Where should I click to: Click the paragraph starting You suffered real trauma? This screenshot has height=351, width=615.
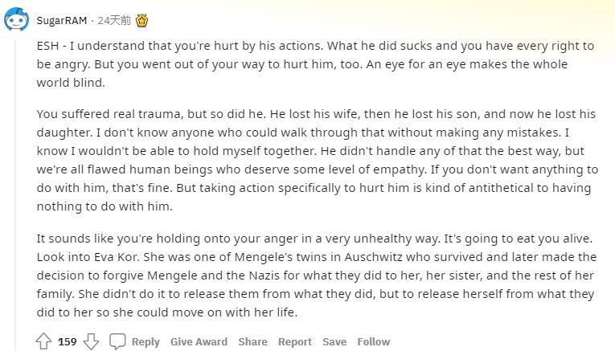click(318, 160)
